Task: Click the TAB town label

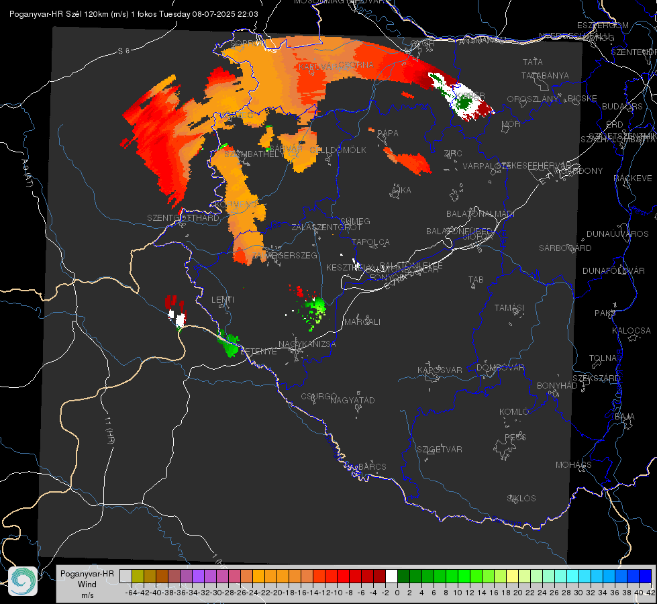Action: point(476,280)
